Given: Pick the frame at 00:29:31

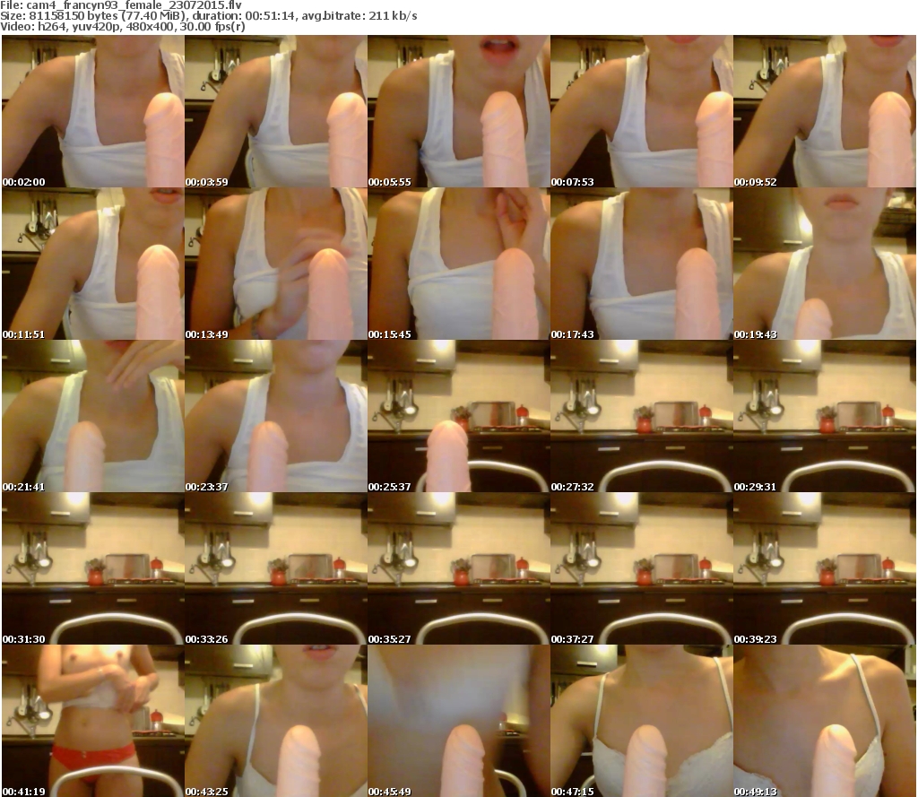Looking at the screenshot, I should tap(824, 416).
